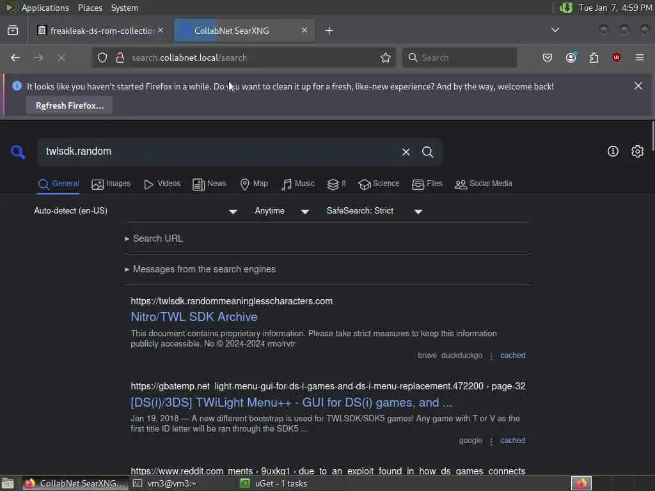Click the reddit.com result URL
The width and height of the screenshot is (655, 491).
pyautogui.click(x=328, y=471)
